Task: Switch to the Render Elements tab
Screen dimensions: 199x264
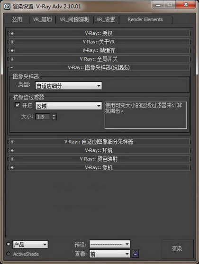Action: (145, 20)
